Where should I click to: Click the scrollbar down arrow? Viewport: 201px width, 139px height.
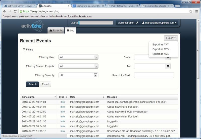tap(198, 136)
